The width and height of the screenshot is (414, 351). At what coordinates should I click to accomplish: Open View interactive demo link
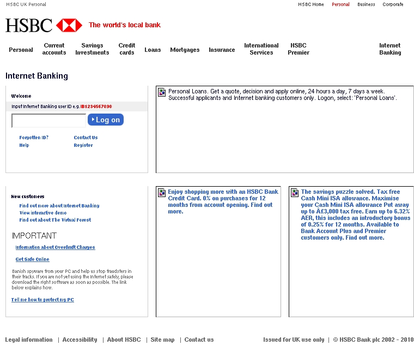click(x=43, y=213)
